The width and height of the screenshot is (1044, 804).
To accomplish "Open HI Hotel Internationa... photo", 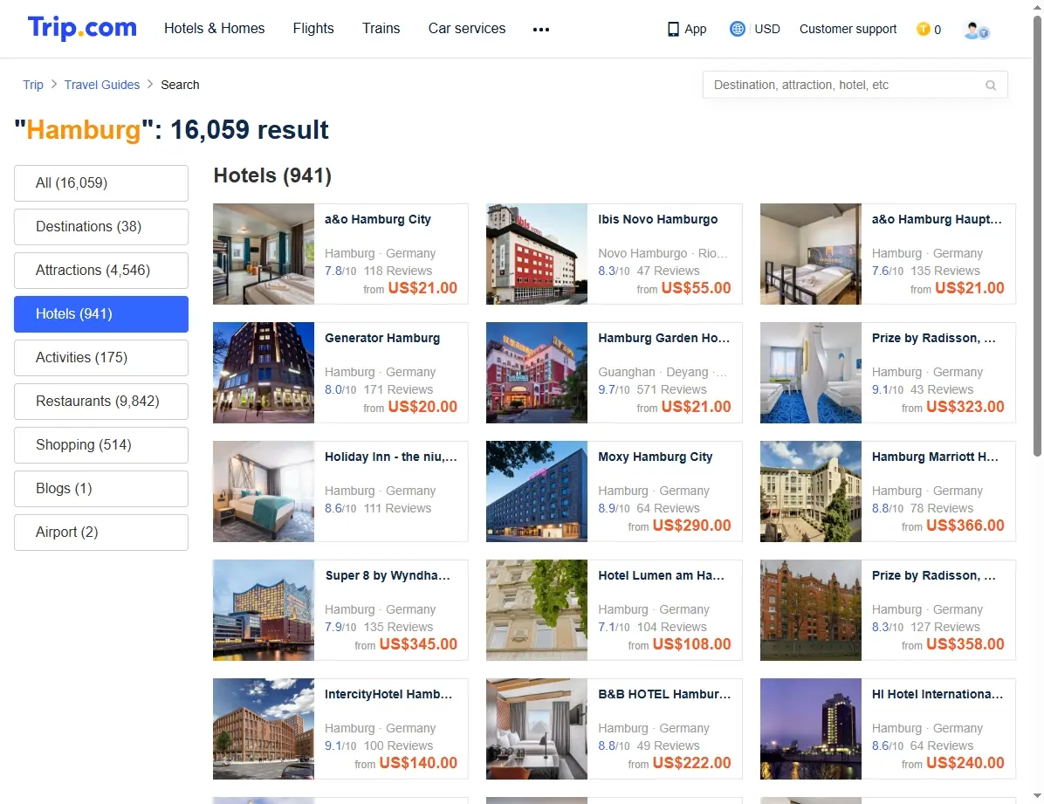I will (x=810, y=729).
